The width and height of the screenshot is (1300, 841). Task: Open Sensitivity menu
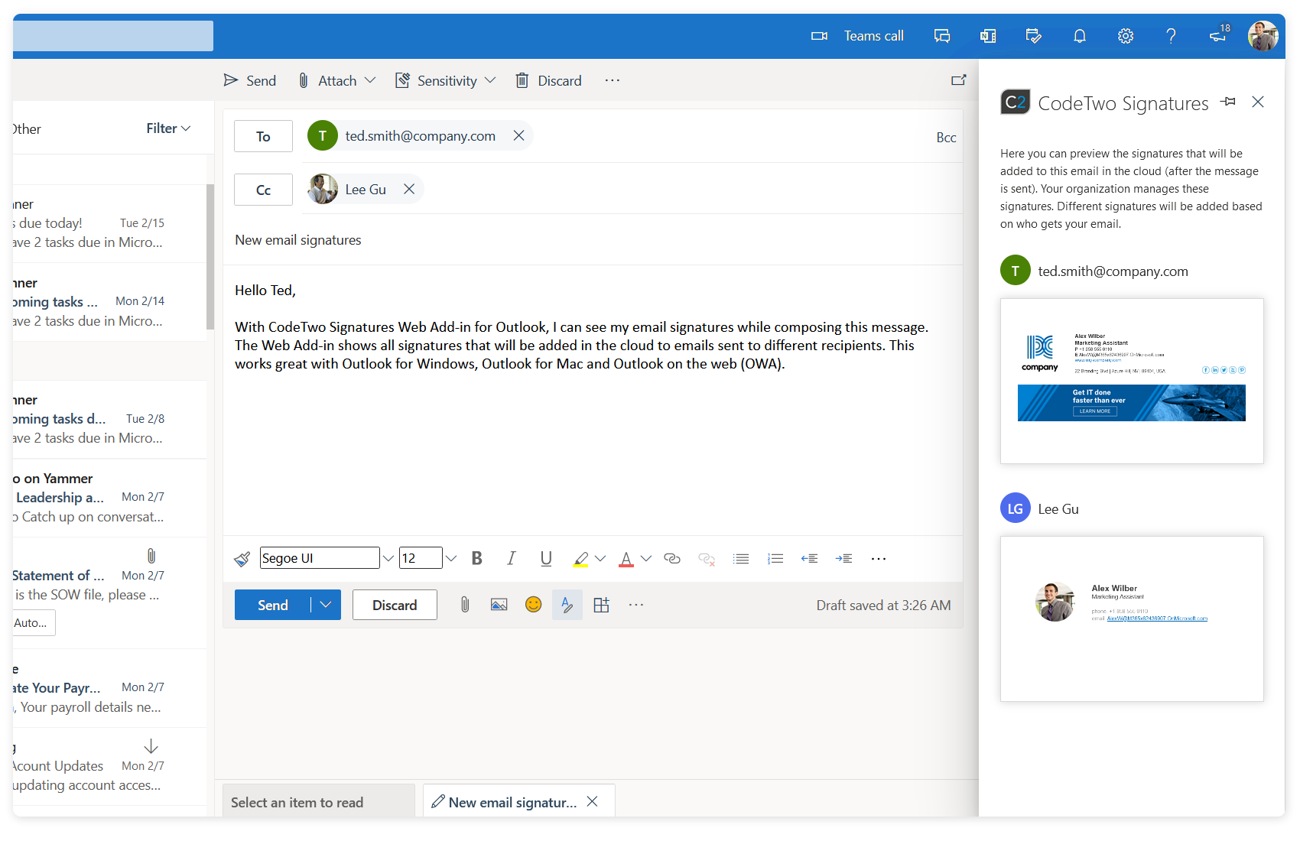pos(445,80)
